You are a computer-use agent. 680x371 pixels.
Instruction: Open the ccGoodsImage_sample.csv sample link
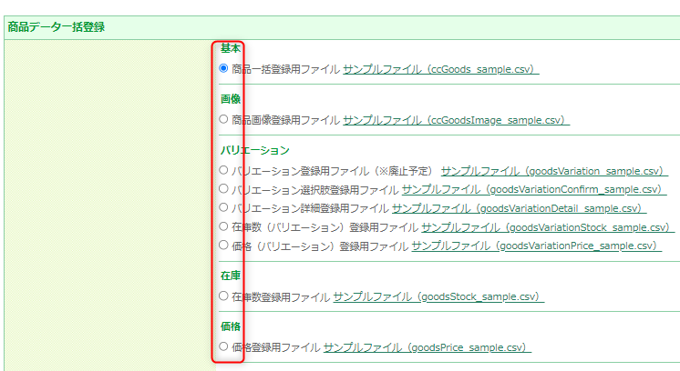(x=457, y=120)
